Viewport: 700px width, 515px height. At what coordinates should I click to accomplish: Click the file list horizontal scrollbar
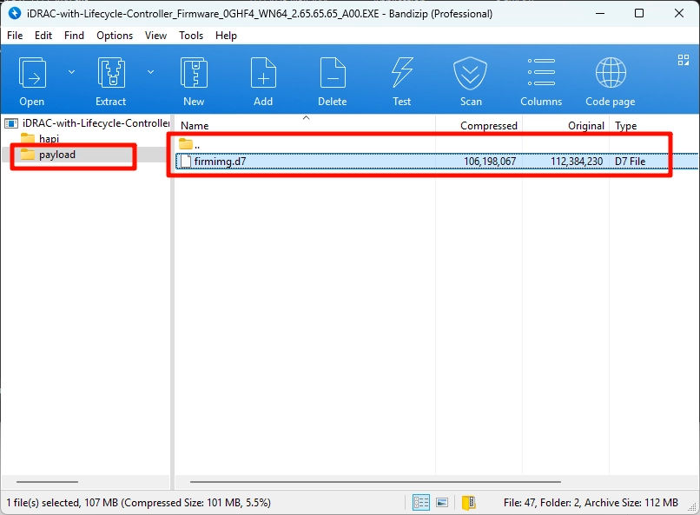pyautogui.click(x=375, y=482)
